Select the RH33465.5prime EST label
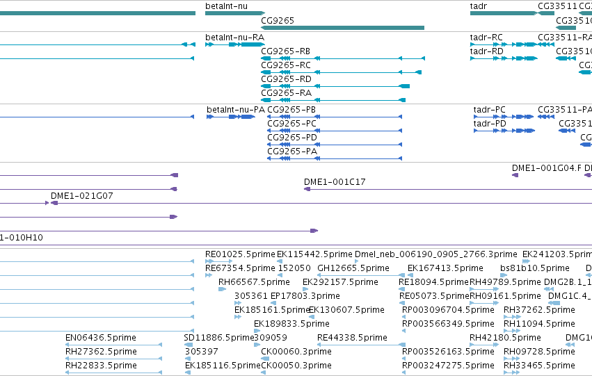The image size is (592, 376). coord(540,366)
